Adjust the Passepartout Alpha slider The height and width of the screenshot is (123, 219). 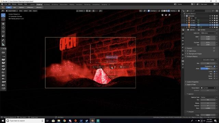pyautogui.click(x=208, y=69)
